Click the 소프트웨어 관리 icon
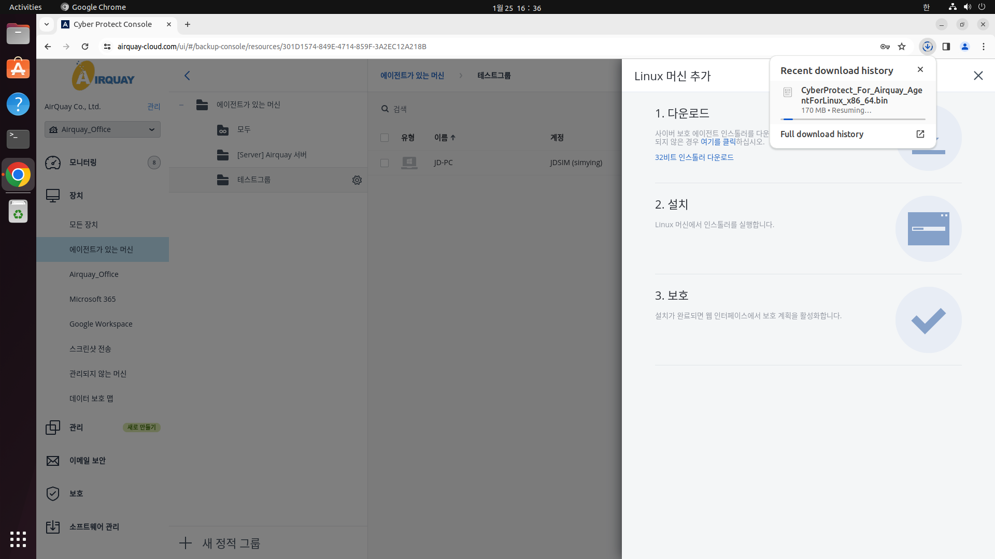995x559 pixels. [53, 527]
